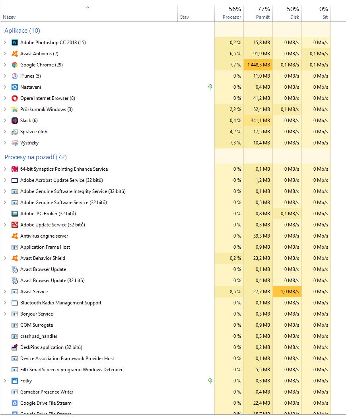Click the Adobe Update Service icon
This screenshot has height=419, width=346.
point(15,225)
